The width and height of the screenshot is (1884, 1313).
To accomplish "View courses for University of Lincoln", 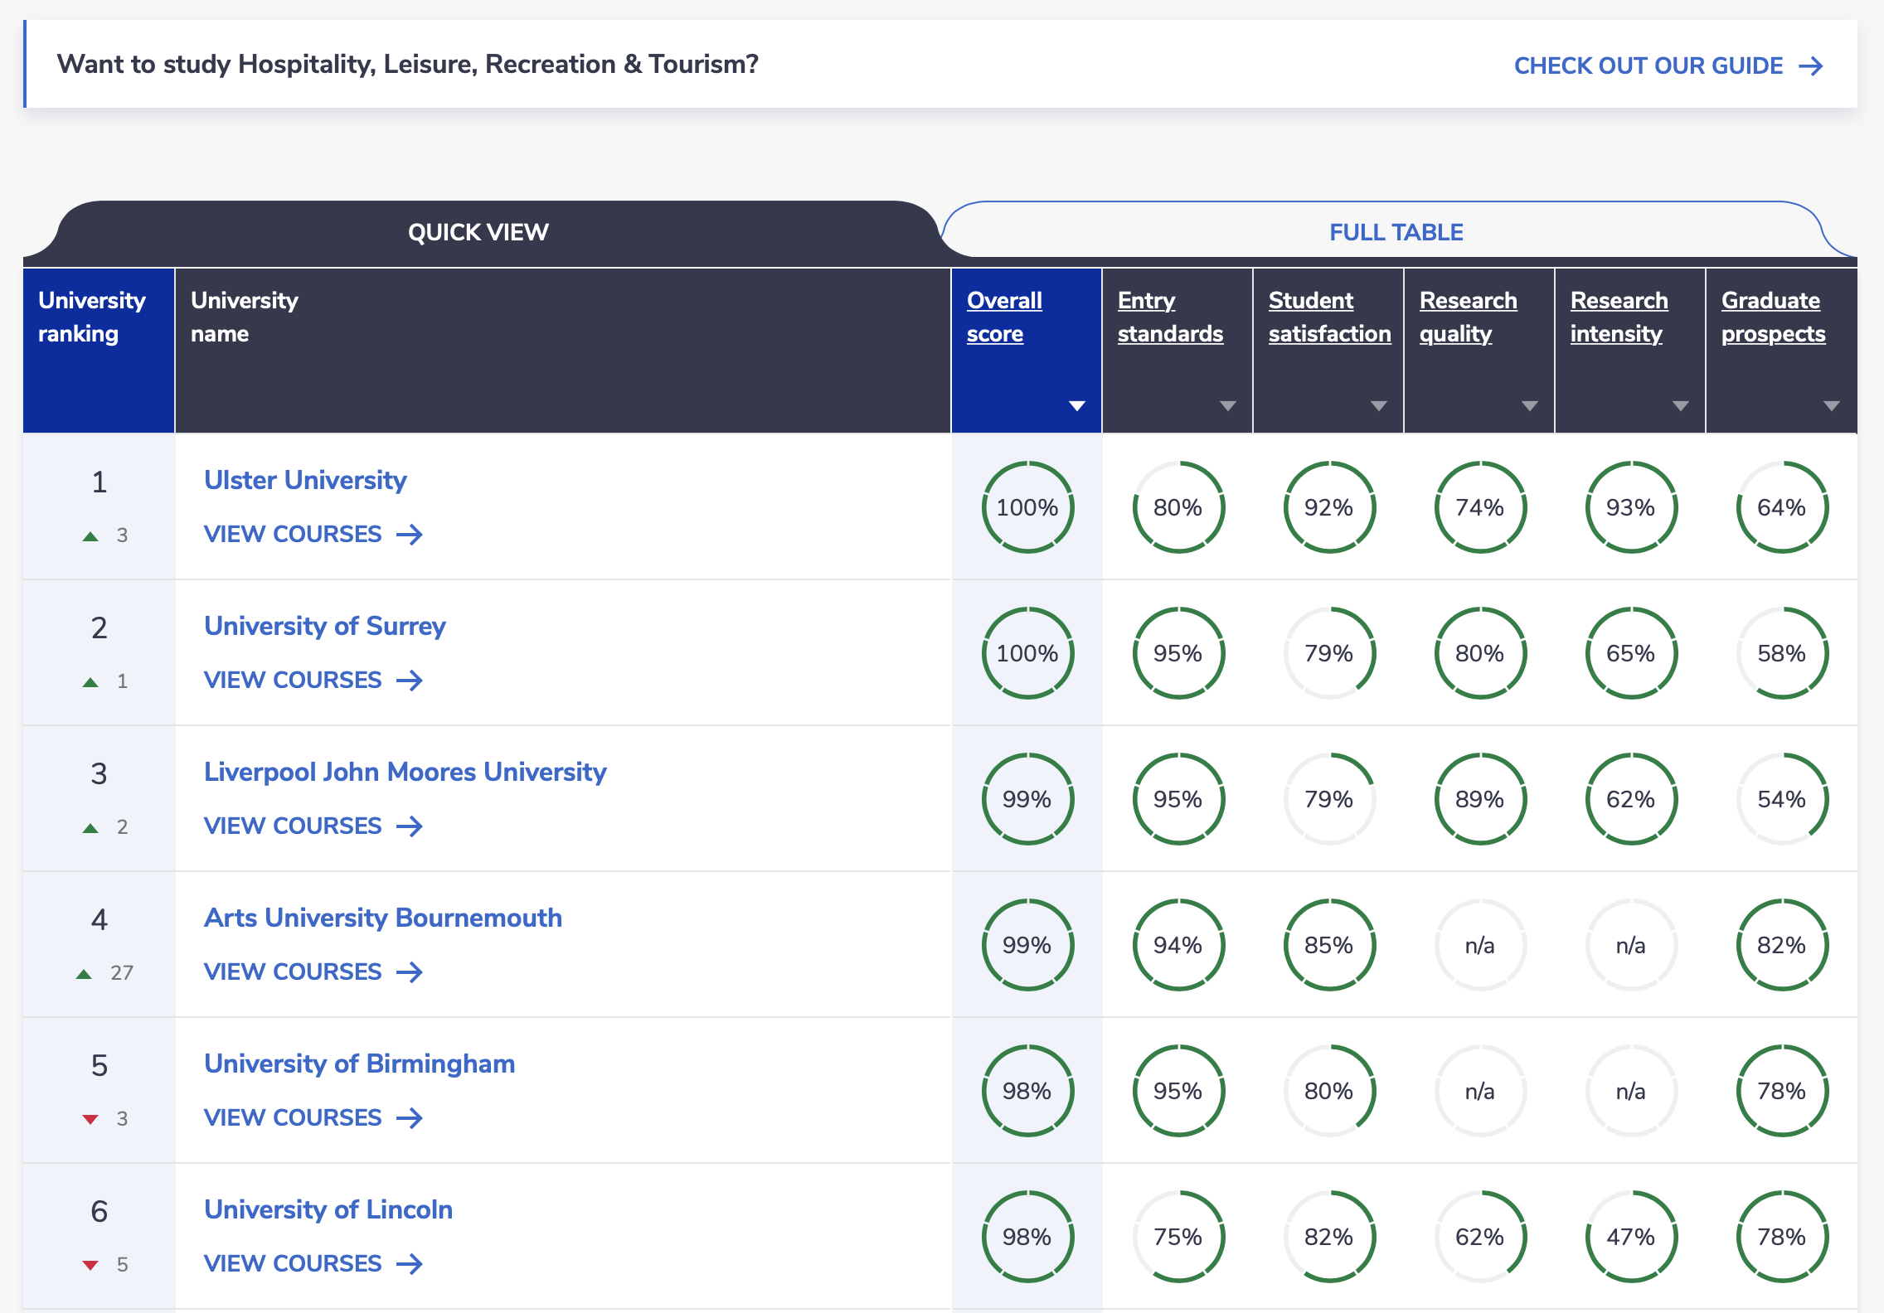I will 313,1264.
